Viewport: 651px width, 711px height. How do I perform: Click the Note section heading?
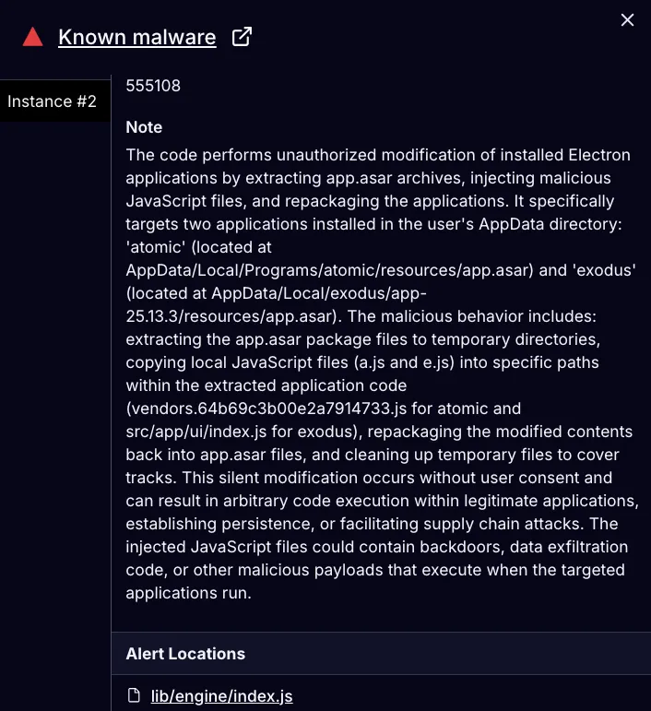144,127
